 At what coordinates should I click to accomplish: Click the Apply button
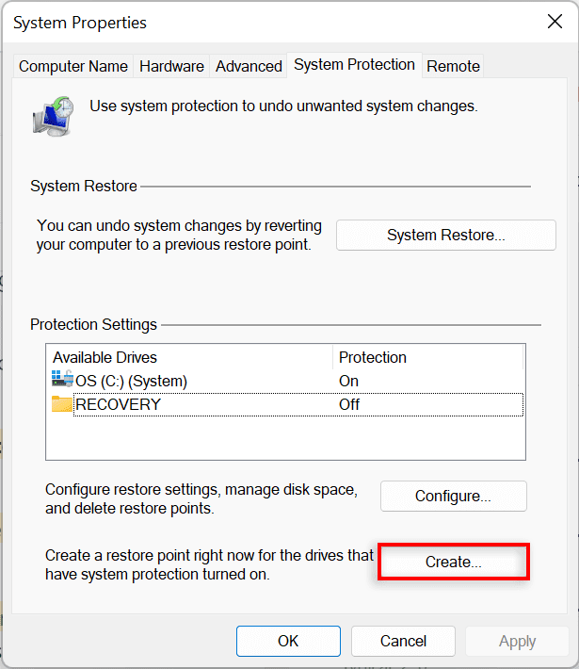pyautogui.click(x=517, y=641)
